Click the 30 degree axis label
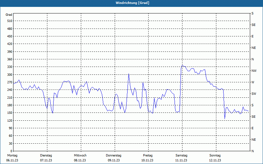This screenshot has width=263, height=164. click(11, 143)
